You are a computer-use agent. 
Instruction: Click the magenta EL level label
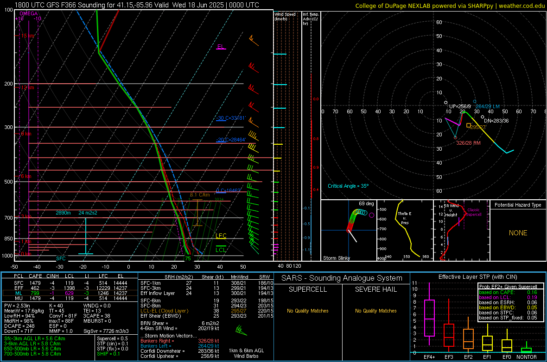point(221,47)
